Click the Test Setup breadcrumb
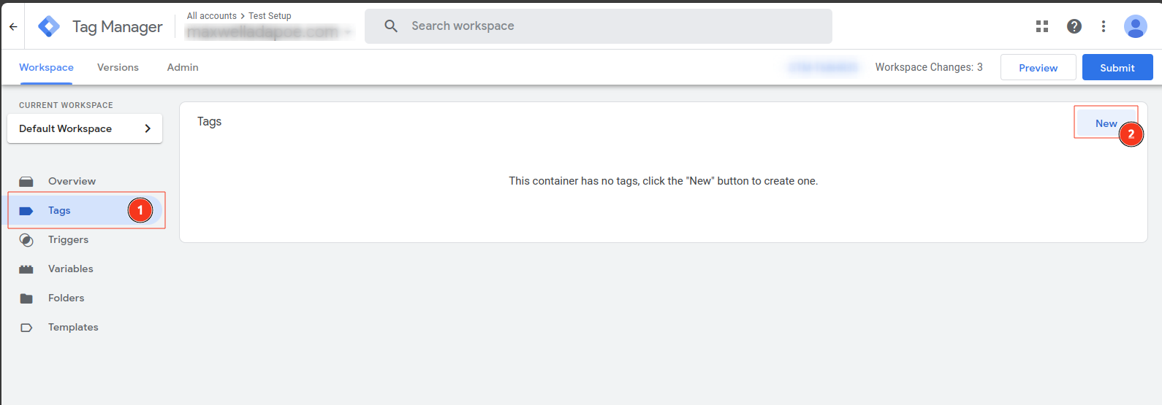The image size is (1162, 405). pyautogui.click(x=270, y=16)
